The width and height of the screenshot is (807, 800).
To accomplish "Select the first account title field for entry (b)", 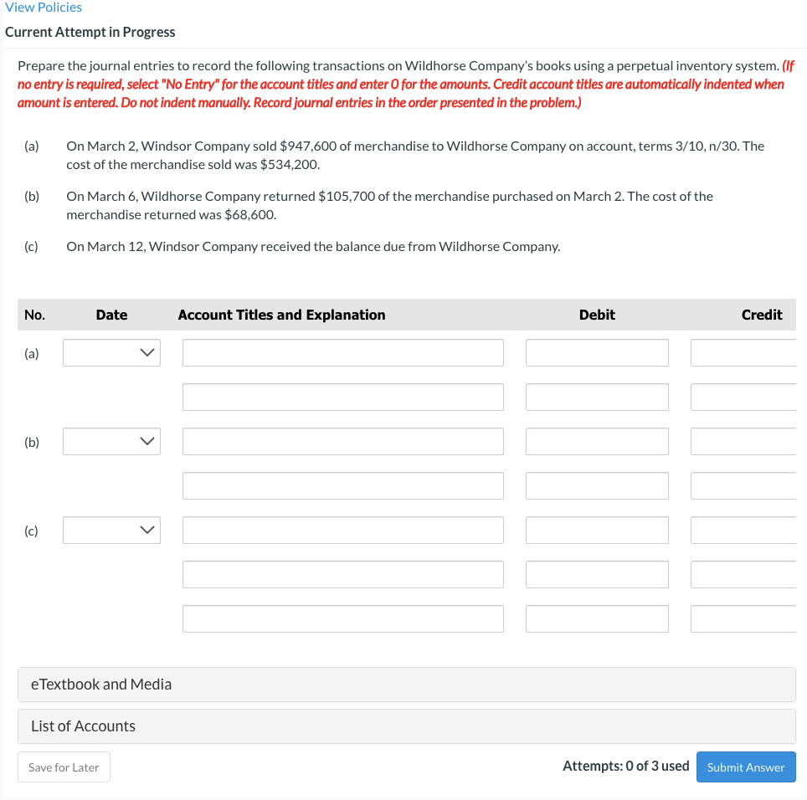I will (x=342, y=441).
